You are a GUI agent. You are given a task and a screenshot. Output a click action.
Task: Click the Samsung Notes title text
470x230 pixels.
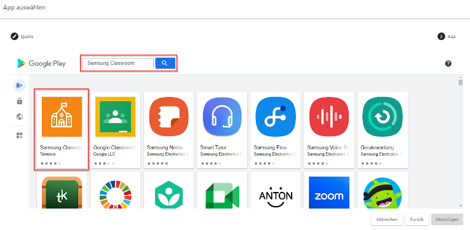click(x=164, y=148)
